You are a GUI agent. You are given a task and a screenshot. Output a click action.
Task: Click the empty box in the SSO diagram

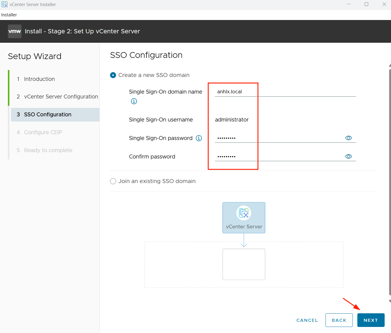(244, 264)
